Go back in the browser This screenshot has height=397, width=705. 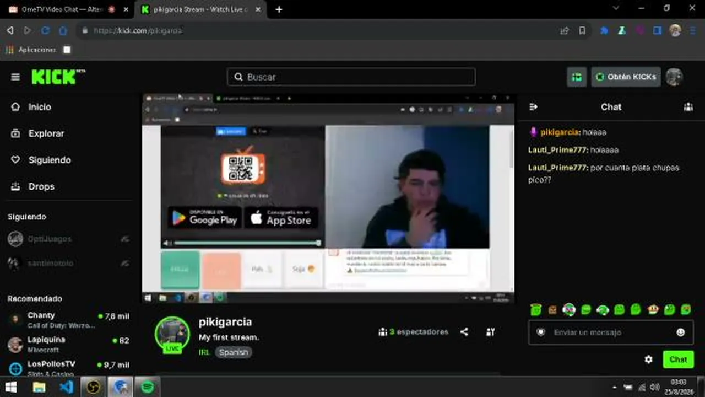point(10,31)
